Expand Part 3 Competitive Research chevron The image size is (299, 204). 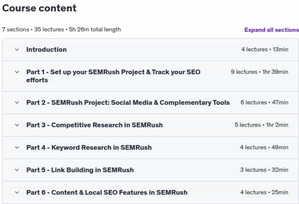coord(17,125)
